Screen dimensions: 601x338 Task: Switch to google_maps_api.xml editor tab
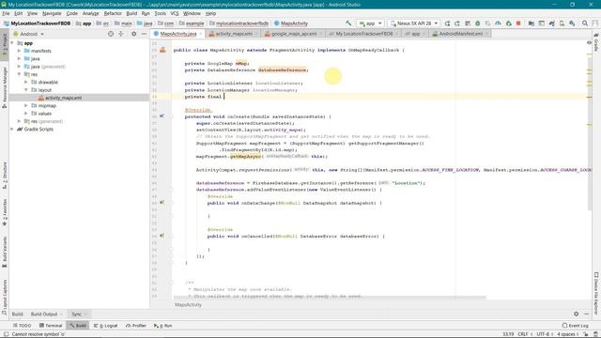294,34
